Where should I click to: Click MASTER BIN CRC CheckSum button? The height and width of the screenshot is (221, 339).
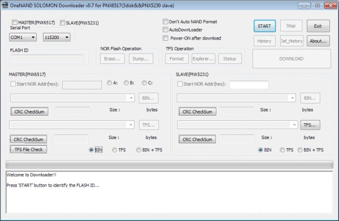coord(29,111)
